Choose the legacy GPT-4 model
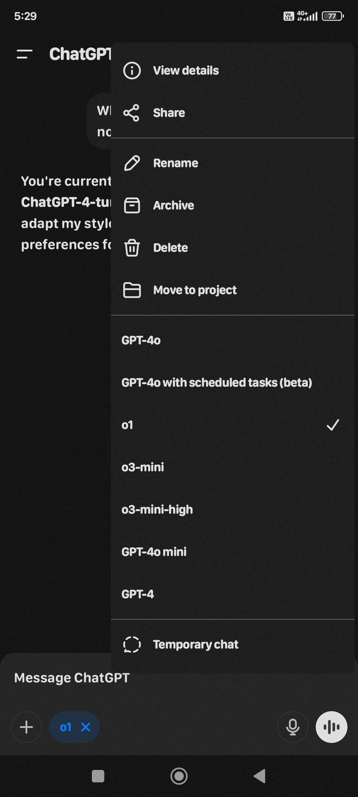This screenshot has width=358, height=797. coord(232,594)
